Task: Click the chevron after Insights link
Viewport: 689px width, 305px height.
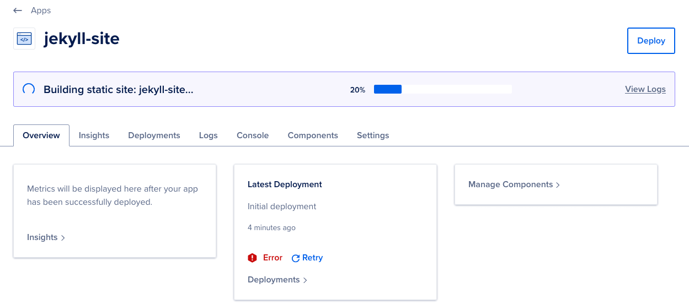Action: 63,238
